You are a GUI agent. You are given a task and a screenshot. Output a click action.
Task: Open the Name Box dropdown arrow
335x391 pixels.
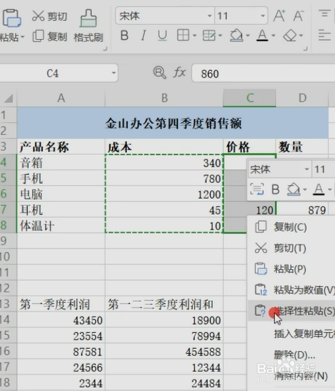click(114, 73)
